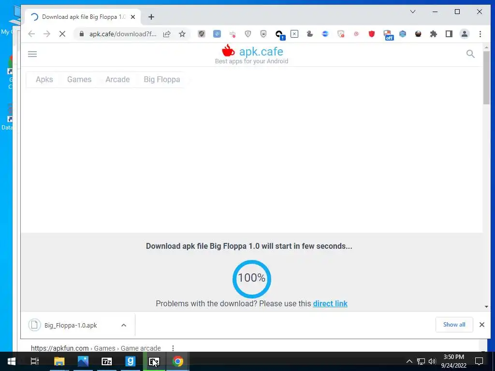Open the solid red shield extension
Viewport: 495px width, 371px height.
pos(372,34)
